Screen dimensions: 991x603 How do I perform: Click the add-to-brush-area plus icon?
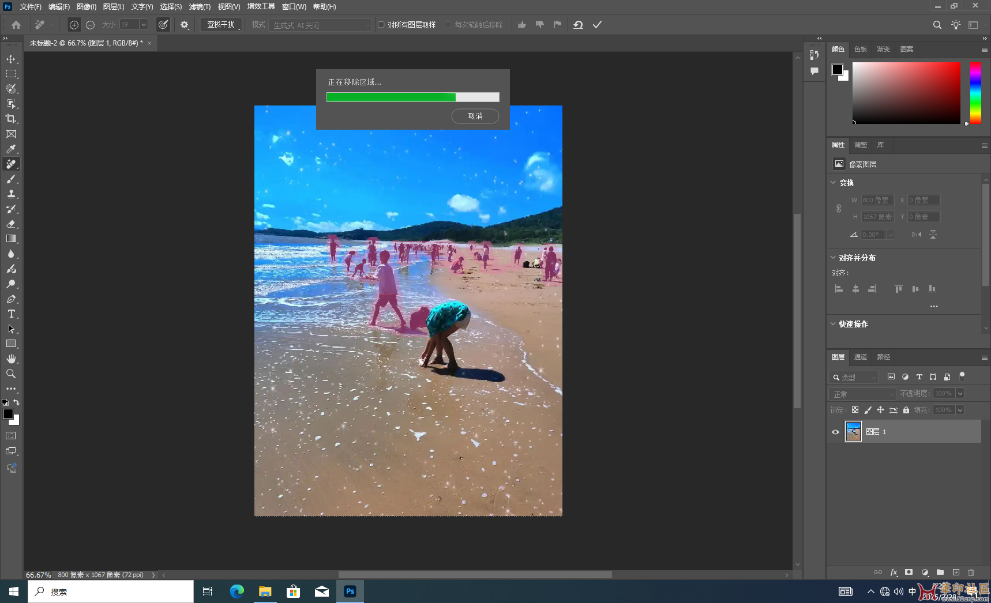(x=74, y=25)
